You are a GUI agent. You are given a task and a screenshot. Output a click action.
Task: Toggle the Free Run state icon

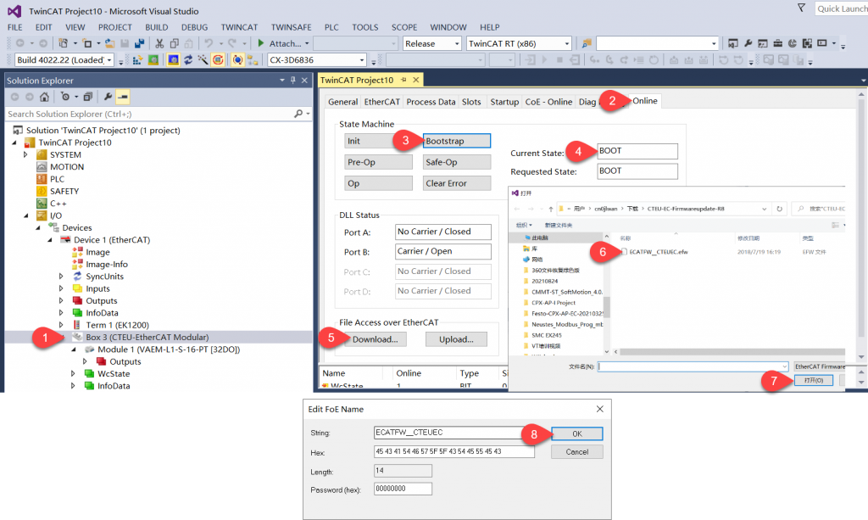(x=218, y=60)
